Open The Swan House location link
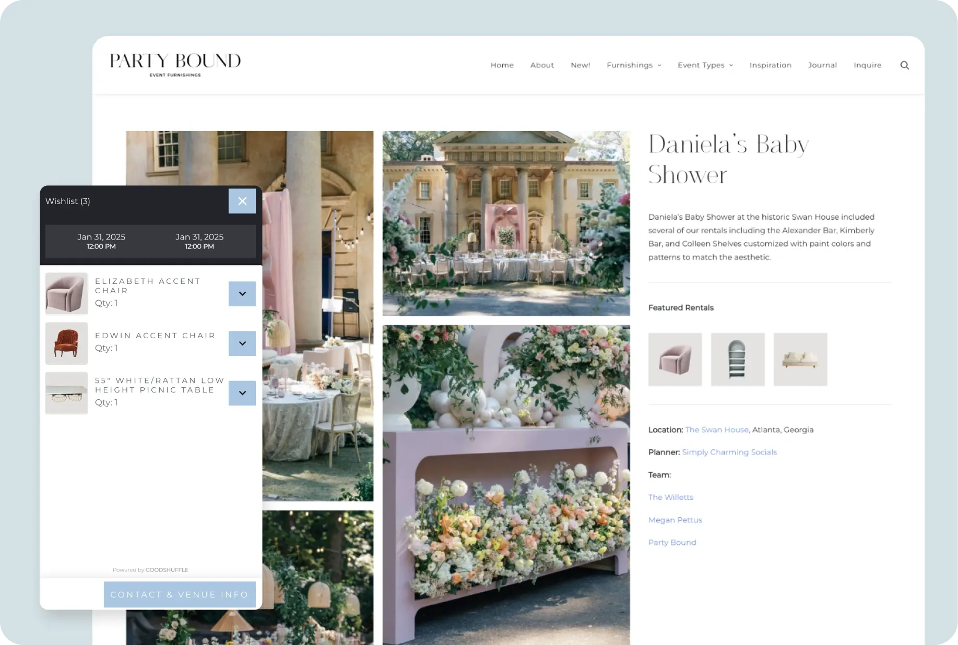 point(716,430)
